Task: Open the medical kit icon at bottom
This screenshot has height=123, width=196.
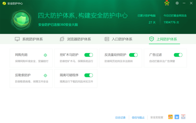Action: 183,117
